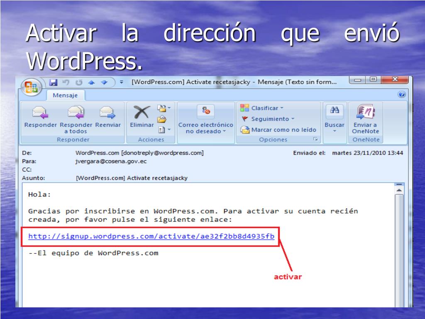
Task: Expand the Customize Quick Access Toolbar dropdown
Action: [122, 82]
